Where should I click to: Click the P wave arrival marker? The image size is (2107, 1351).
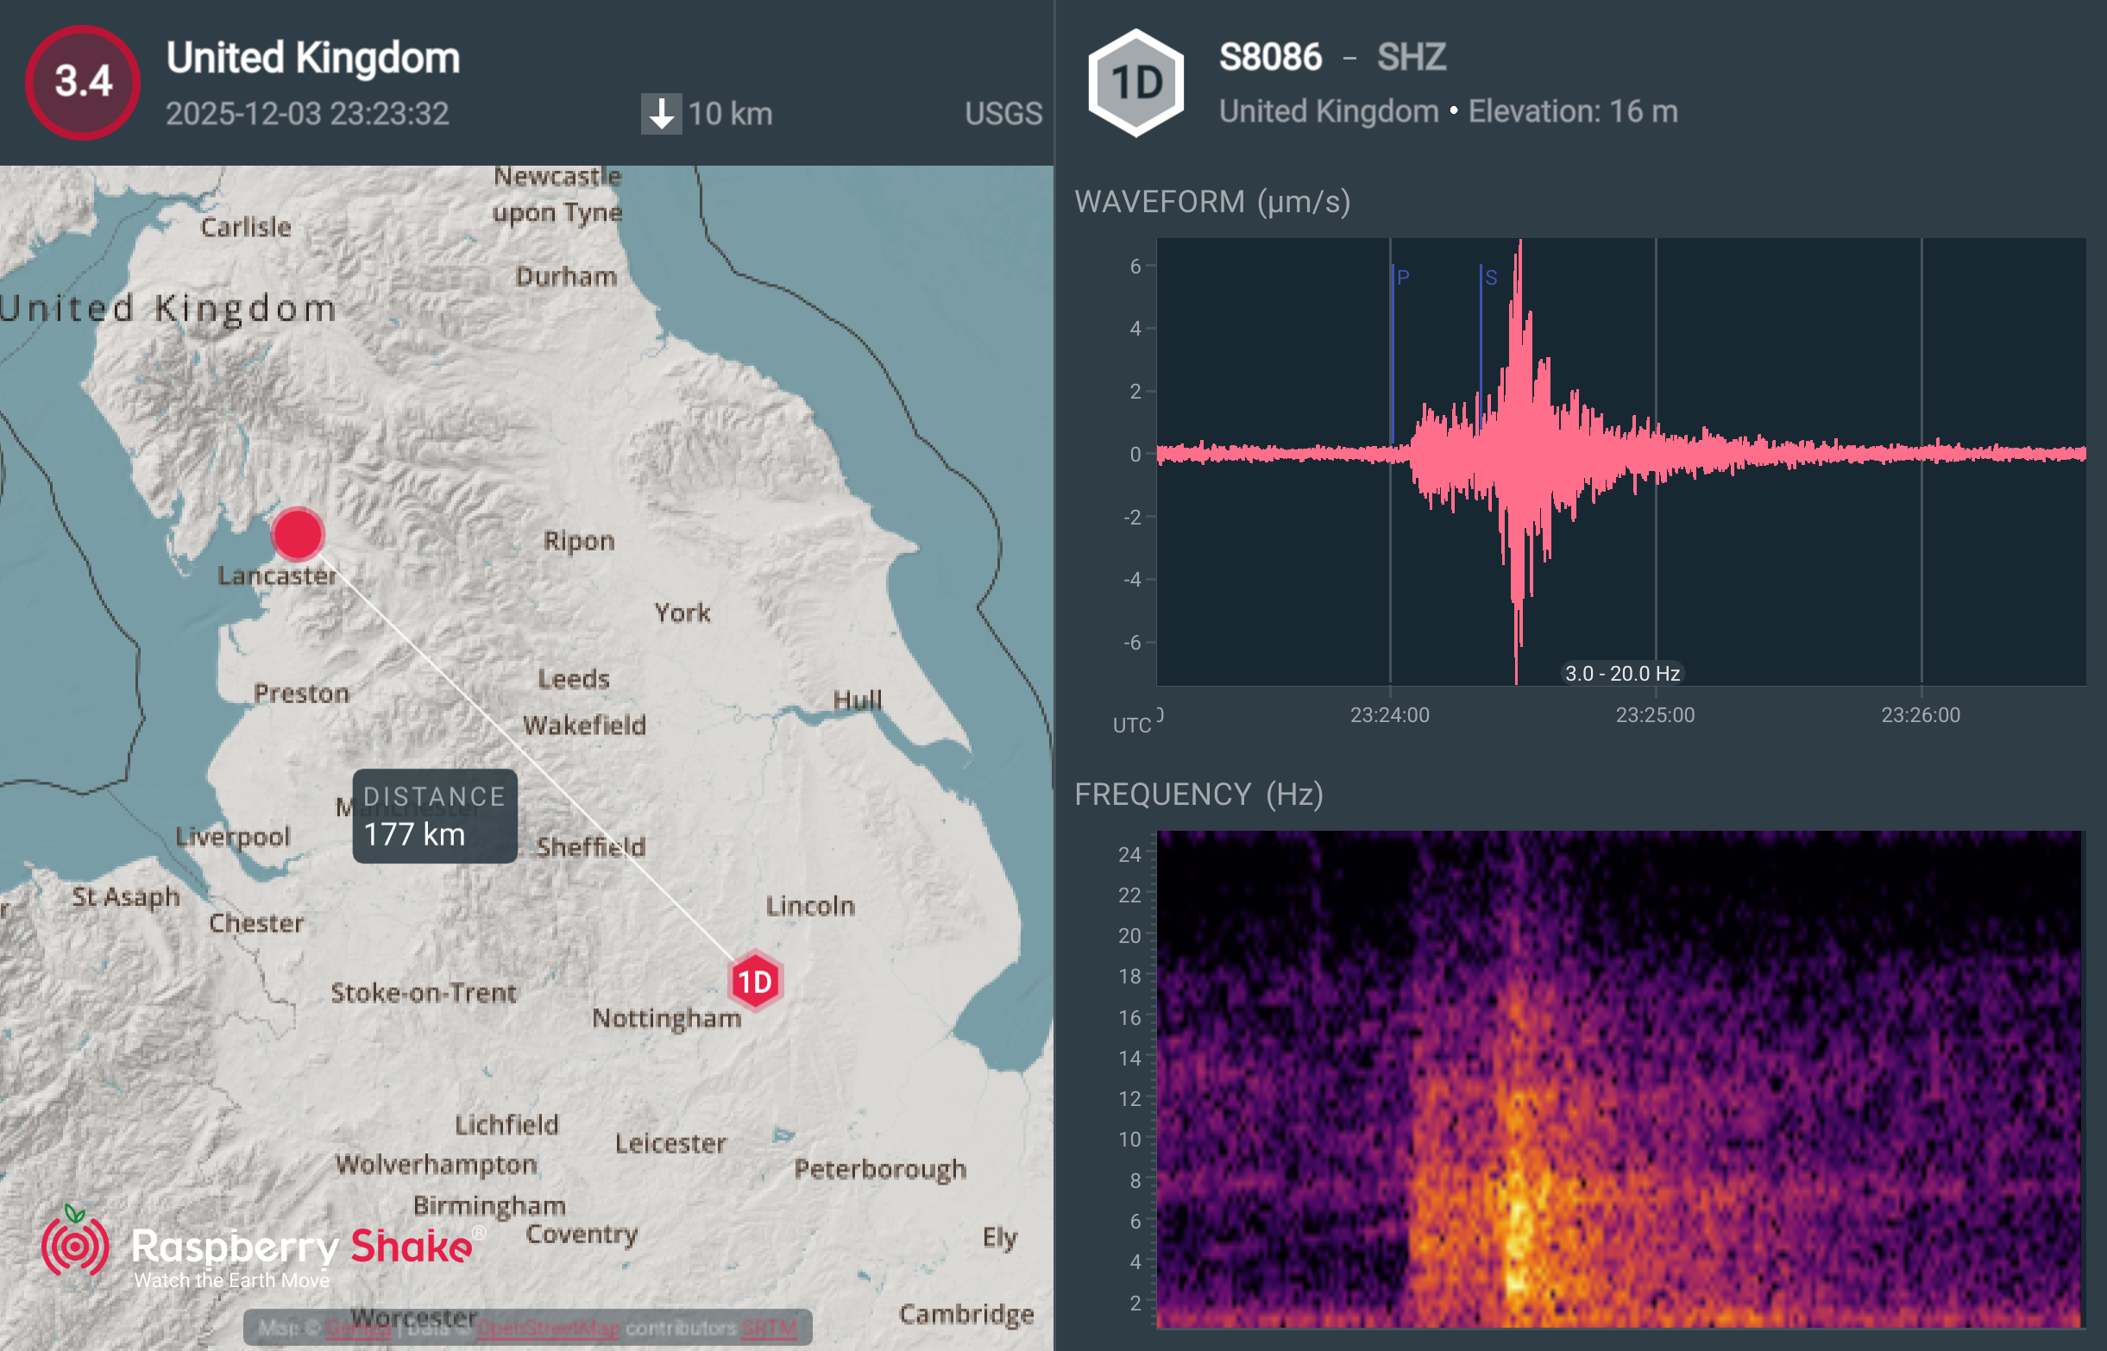(x=1403, y=277)
